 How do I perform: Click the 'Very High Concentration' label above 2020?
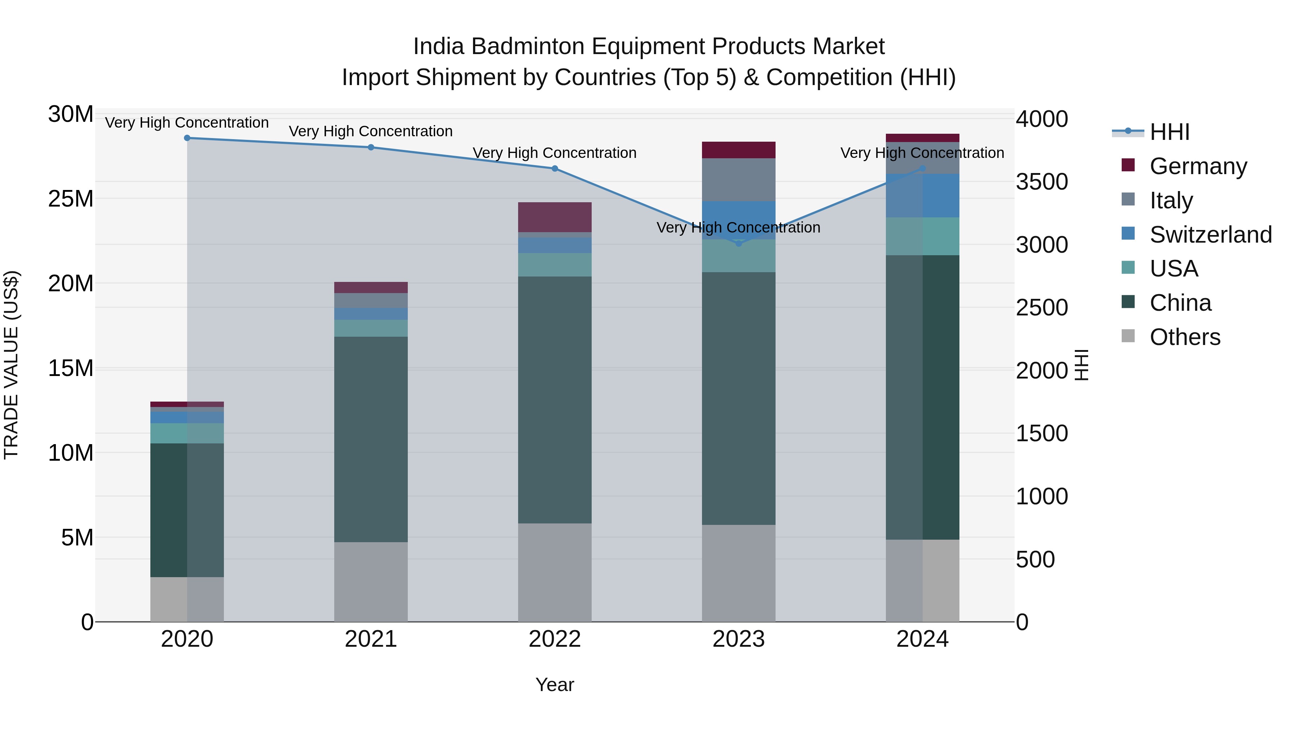click(187, 123)
